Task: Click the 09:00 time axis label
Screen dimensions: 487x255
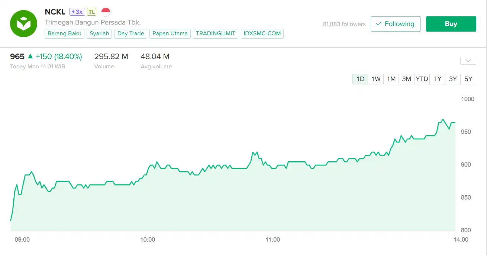Action: 22,240
